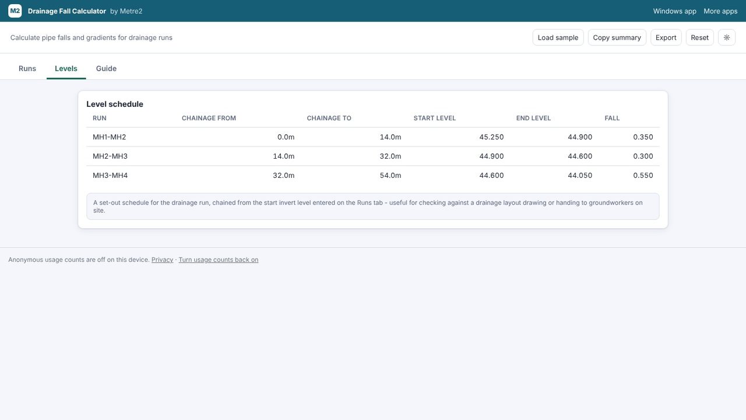Click the CHAINAGE FROM column header
This screenshot has height=420, width=746.
click(209, 118)
